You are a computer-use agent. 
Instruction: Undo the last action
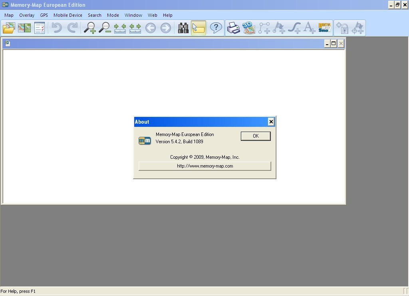click(x=57, y=28)
